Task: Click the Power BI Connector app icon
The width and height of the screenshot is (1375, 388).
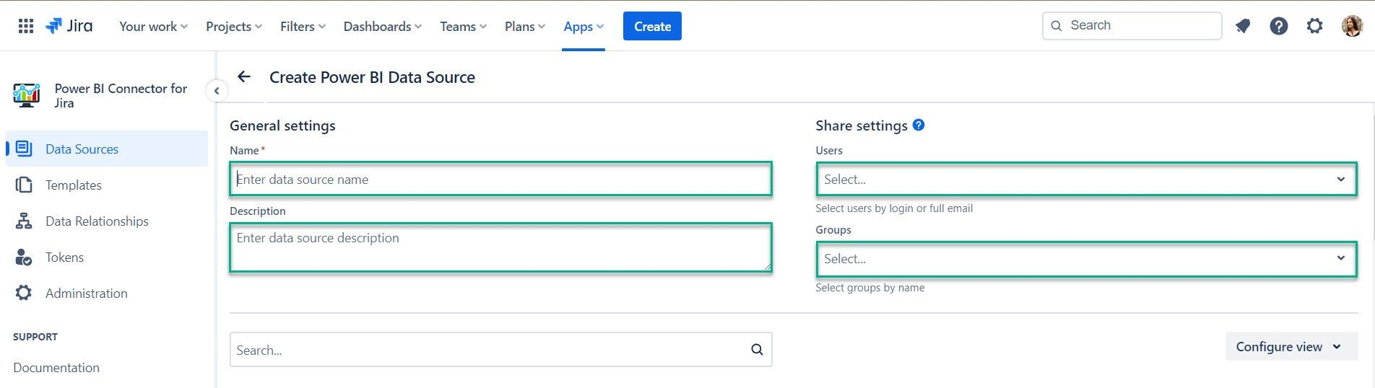Action: coord(27,95)
